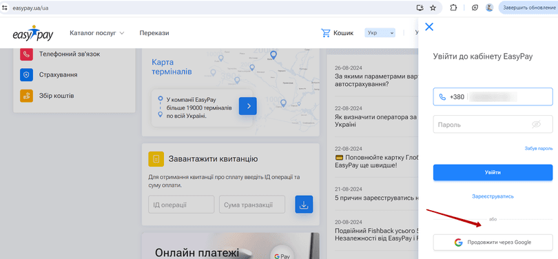
Task: Click the blue arrow button on terminals card
Action: [248, 106]
